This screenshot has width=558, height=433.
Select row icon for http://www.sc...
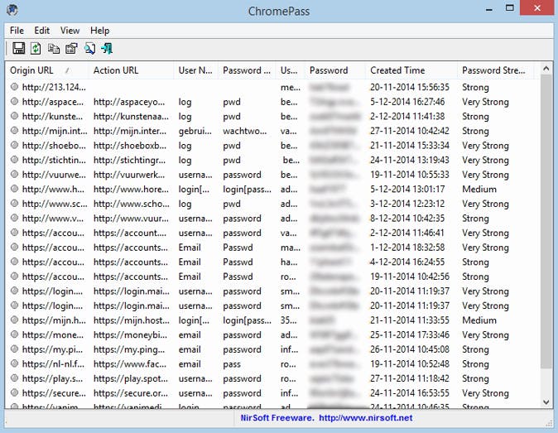(x=14, y=203)
